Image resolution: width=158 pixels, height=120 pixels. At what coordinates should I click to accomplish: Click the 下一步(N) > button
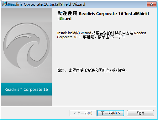point(111,113)
